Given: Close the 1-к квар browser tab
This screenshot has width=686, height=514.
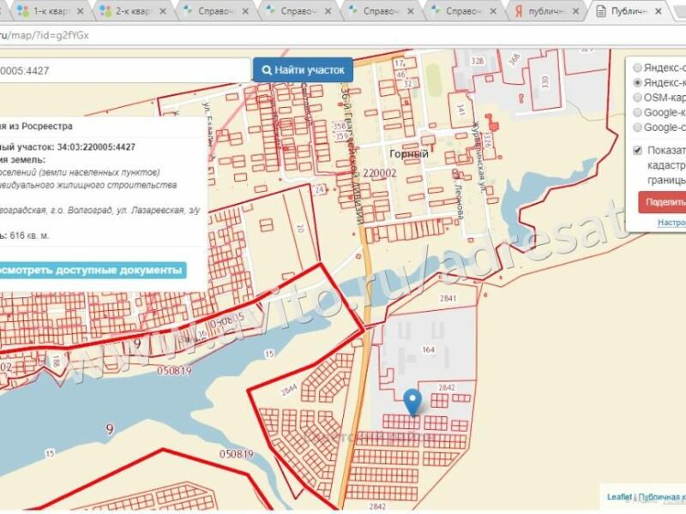Looking at the screenshot, I should [80, 11].
